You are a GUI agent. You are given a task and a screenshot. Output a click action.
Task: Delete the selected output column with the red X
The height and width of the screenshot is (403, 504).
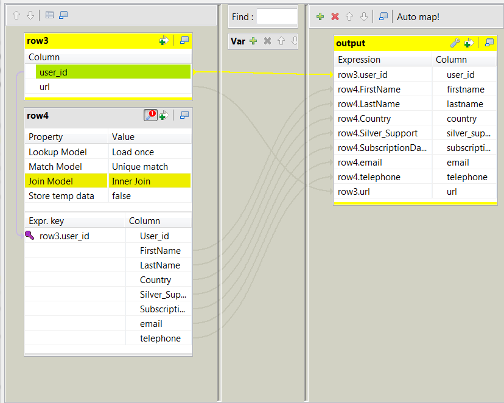[334, 16]
